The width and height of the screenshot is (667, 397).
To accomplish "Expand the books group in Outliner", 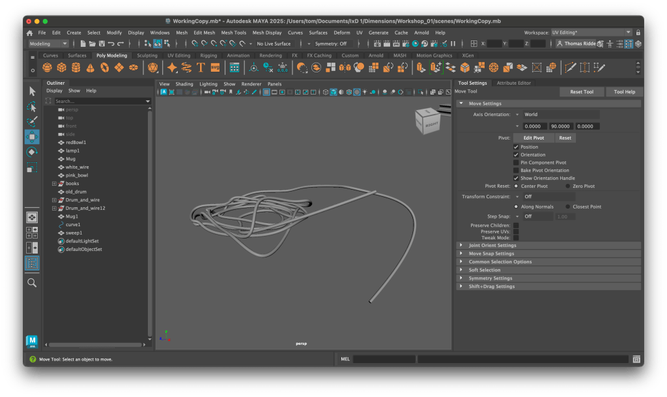I will (x=55, y=184).
